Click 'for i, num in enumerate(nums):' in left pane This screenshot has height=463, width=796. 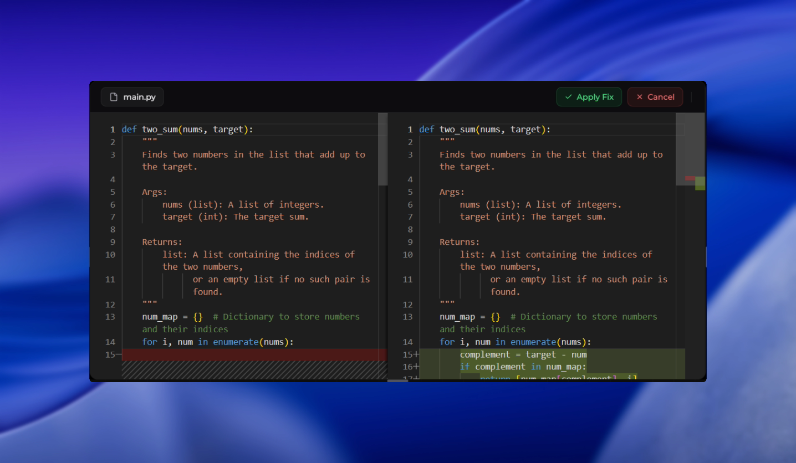point(218,342)
